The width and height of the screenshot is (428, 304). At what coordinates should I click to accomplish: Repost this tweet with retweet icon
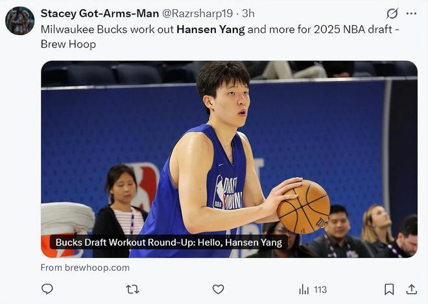133,289
